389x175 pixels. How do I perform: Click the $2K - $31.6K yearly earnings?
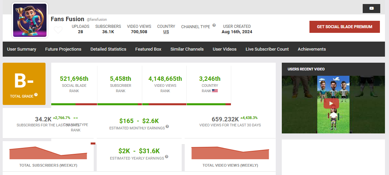(x=139, y=151)
